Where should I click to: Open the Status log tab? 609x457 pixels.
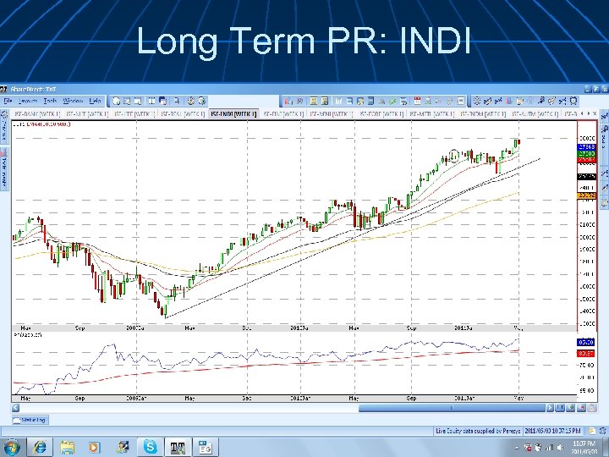[30, 420]
